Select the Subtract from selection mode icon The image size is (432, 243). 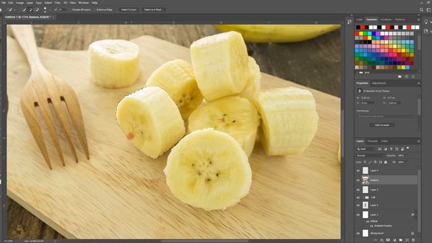(37, 9)
